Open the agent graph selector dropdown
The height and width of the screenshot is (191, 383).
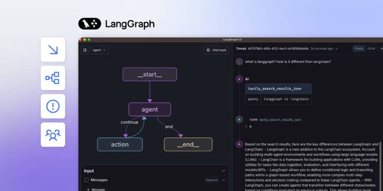click(100, 50)
